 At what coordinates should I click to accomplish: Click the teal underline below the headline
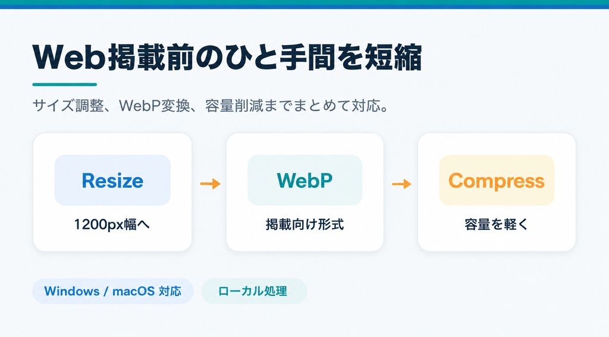coord(64,84)
